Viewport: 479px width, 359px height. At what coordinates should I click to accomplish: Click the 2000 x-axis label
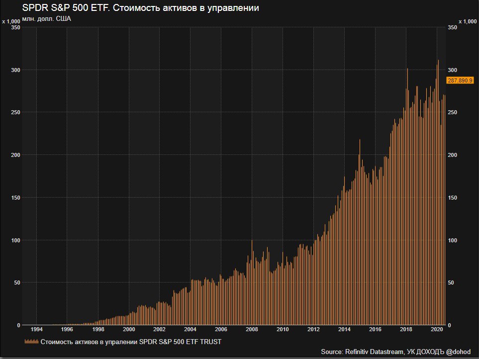pos(129,329)
